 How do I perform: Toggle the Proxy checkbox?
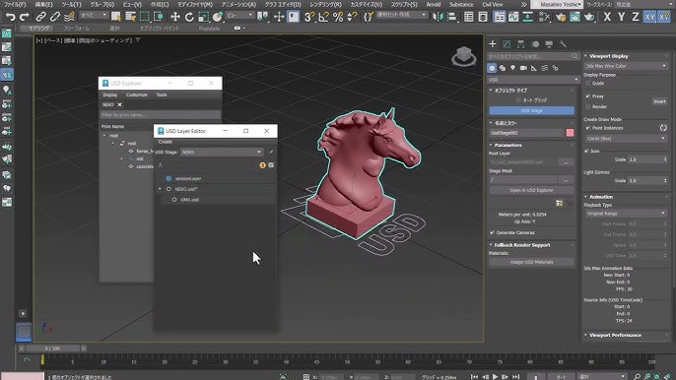[x=587, y=96]
